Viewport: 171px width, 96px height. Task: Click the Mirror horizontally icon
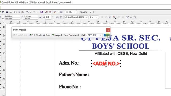[57, 17]
